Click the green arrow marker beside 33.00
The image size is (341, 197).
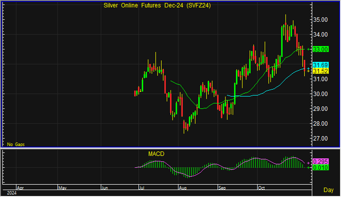tap(308, 49)
